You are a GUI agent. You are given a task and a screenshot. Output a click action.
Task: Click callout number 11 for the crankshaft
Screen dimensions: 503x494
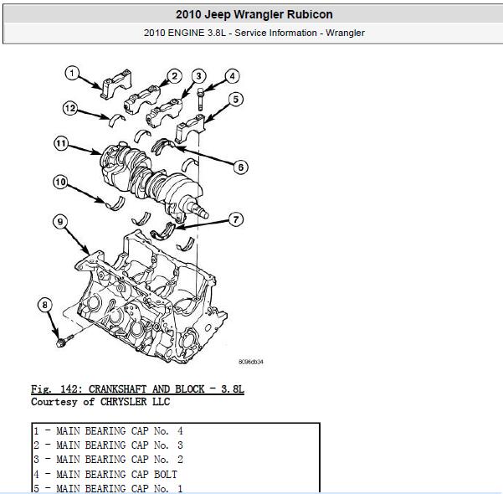point(61,143)
